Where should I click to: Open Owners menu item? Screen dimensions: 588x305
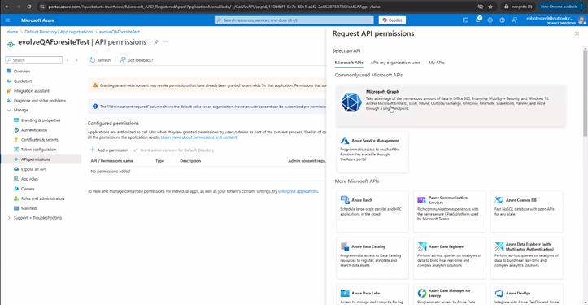[28, 189]
